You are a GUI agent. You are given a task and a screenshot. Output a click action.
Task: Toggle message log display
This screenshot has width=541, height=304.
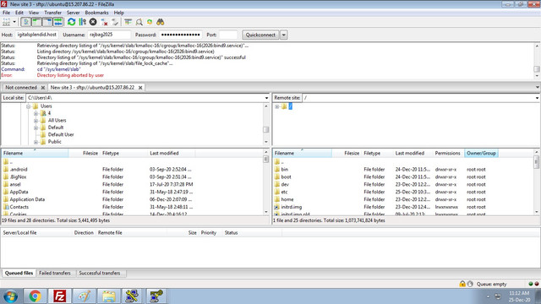[x=25, y=22]
